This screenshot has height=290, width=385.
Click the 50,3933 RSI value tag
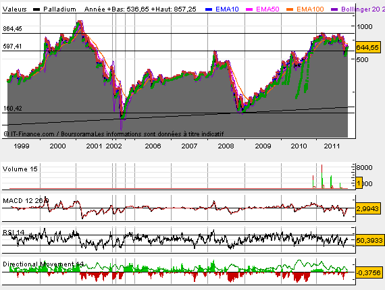[369, 240]
